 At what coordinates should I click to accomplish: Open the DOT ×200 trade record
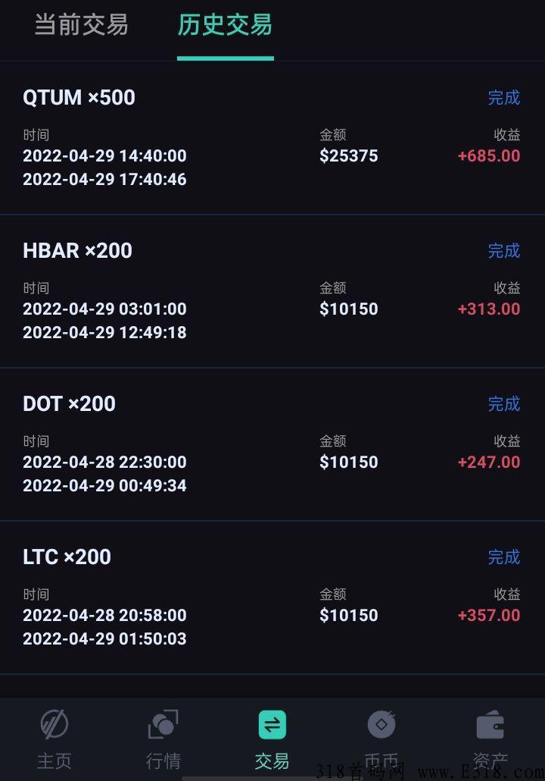[x=272, y=444]
